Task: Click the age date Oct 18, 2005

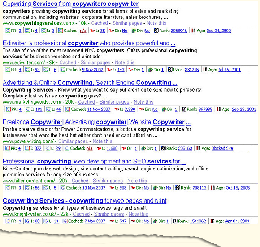Action: point(238,188)
